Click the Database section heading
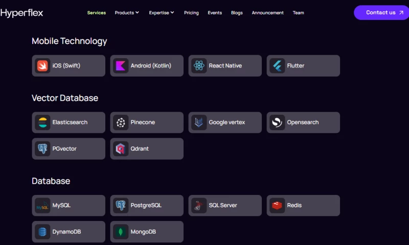 point(51,181)
